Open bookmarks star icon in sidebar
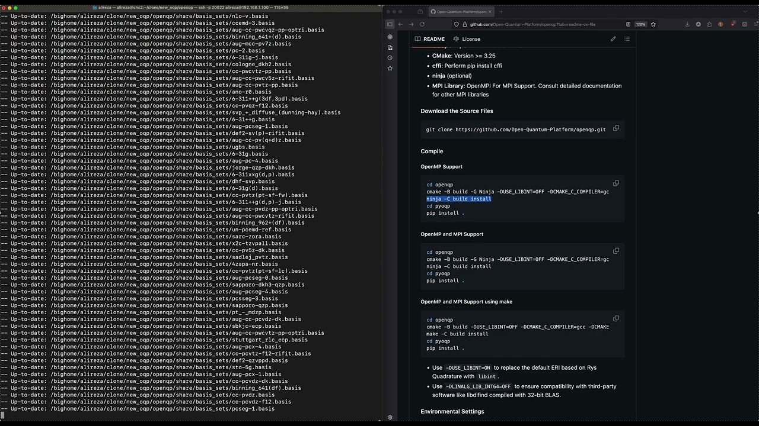 tap(390, 69)
